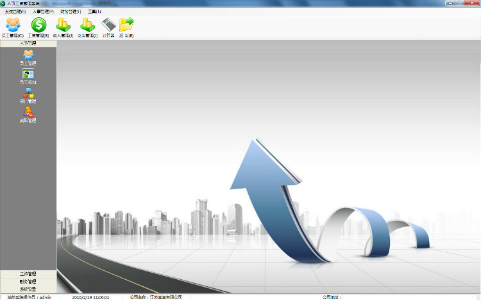Screen dimensions: 481x301
Task: Open the 系统管理(S) menu
Action: (x=15, y=12)
